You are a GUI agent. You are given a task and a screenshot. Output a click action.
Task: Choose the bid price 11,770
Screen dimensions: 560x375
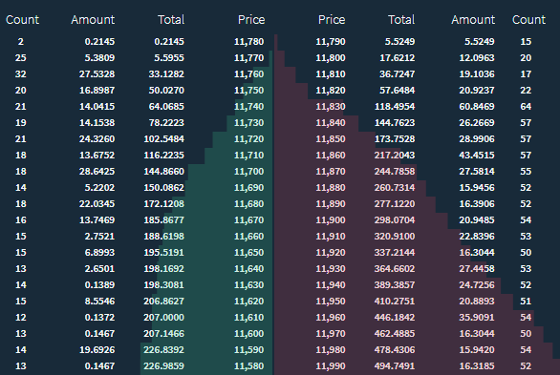(x=248, y=58)
